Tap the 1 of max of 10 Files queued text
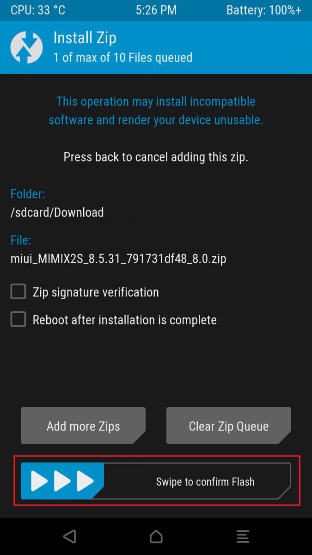This screenshot has width=312, height=555. coord(123,58)
